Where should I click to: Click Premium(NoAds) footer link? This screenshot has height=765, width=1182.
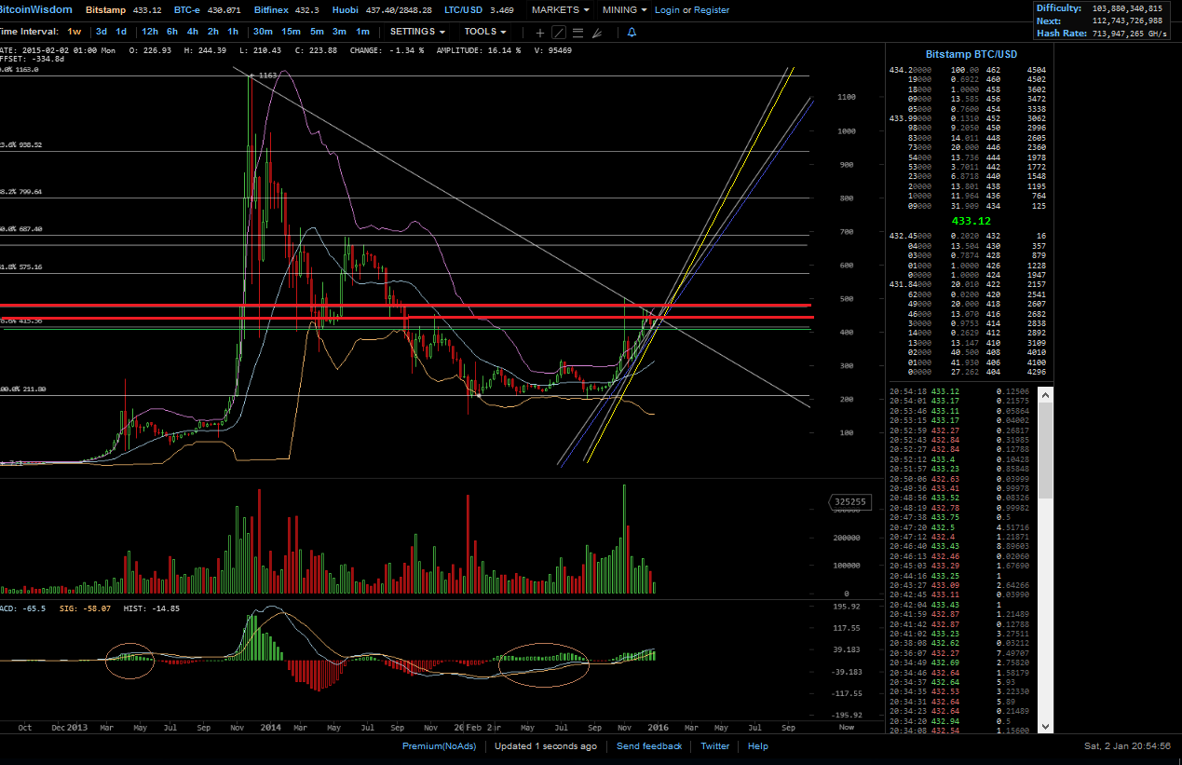pyautogui.click(x=439, y=746)
